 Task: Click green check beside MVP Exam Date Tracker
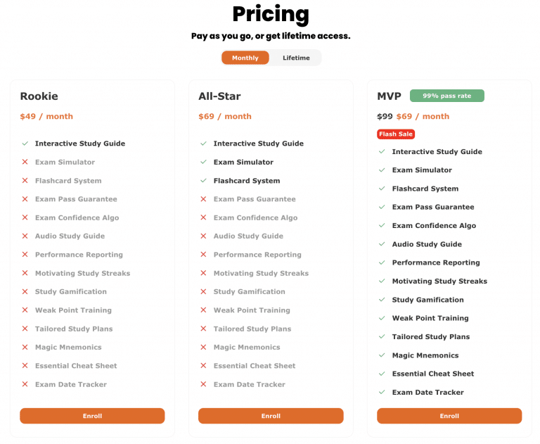pyautogui.click(x=382, y=393)
